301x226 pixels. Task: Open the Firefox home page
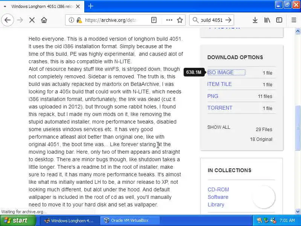point(44,20)
